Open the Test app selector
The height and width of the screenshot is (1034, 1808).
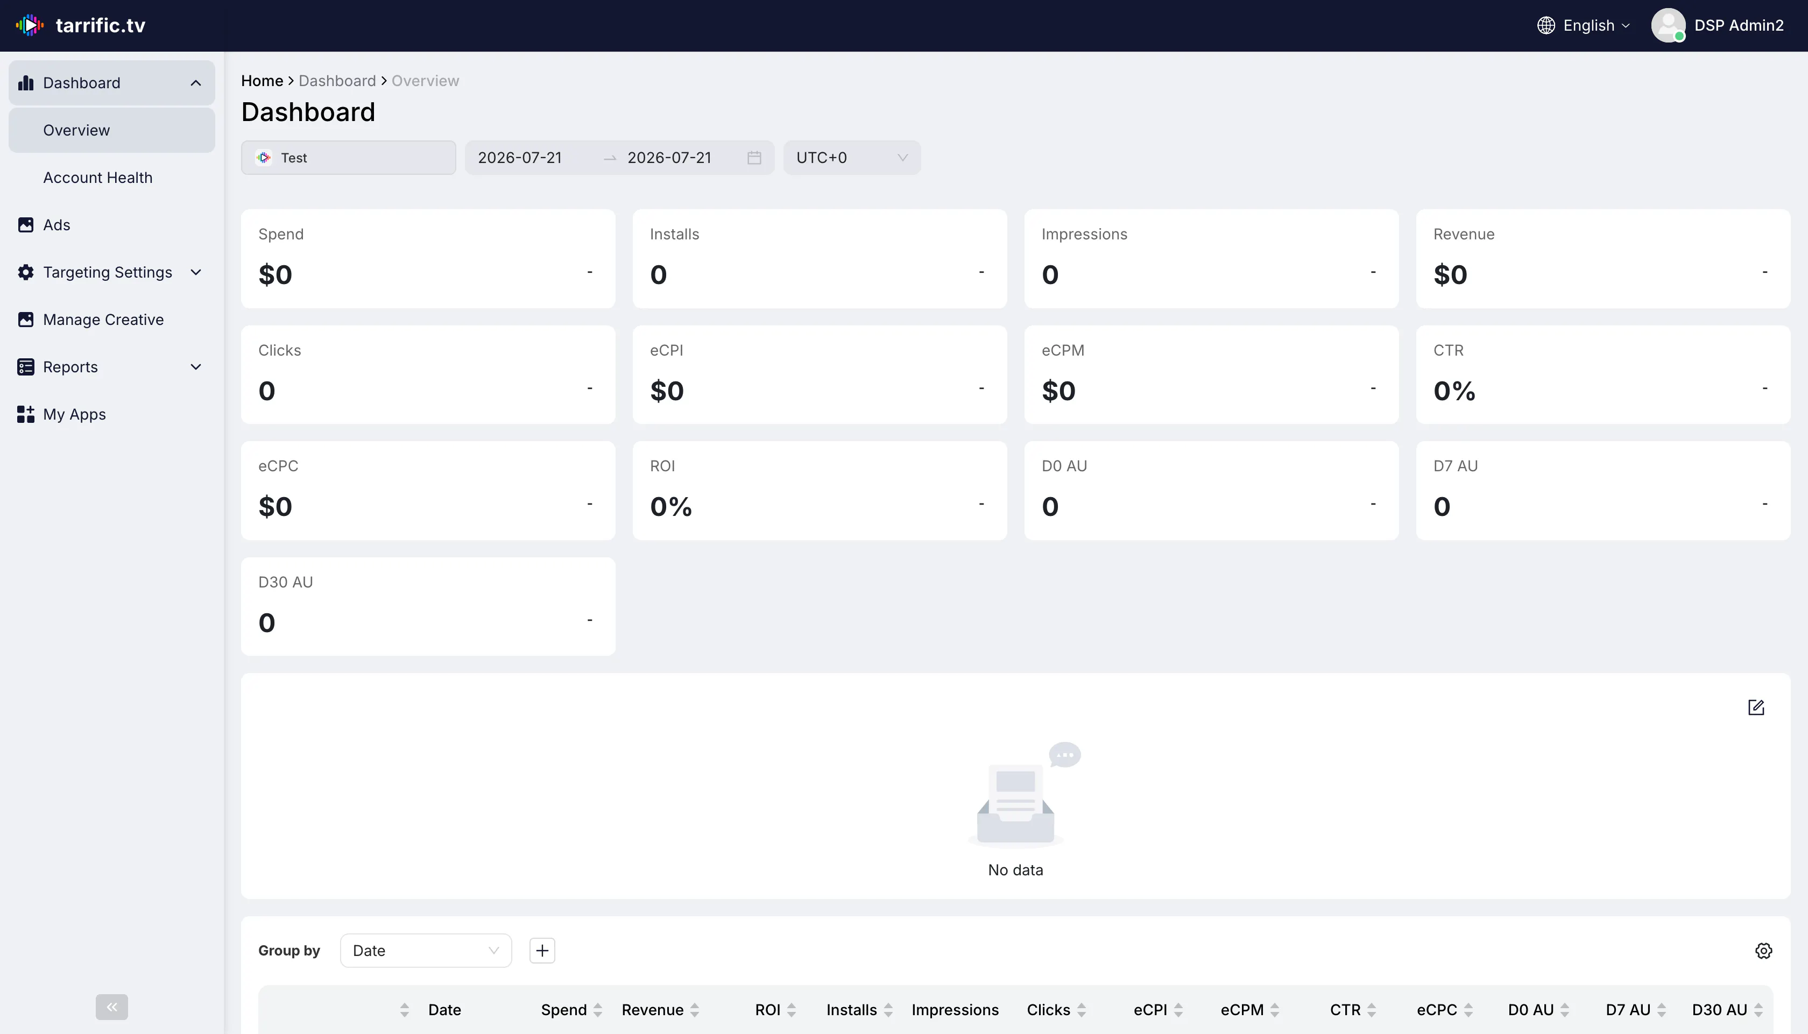(x=349, y=158)
